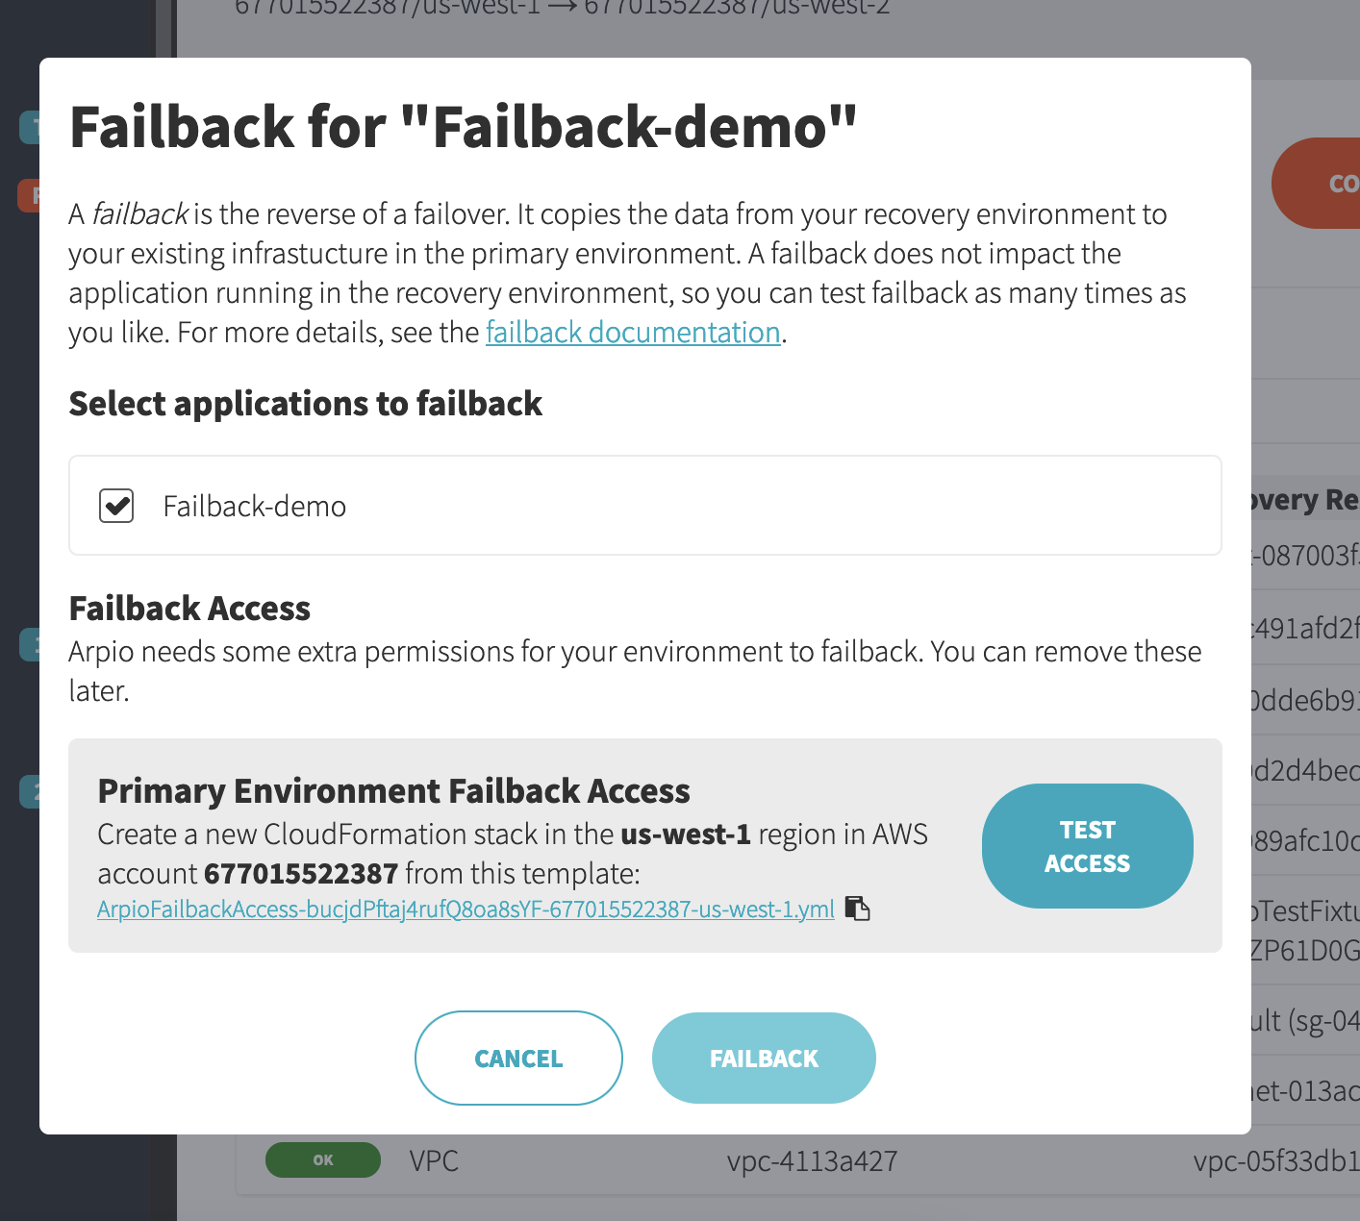The width and height of the screenshot is (1360, 1221).
Task: Uncheck the Failback-demo application checkbox
Action: click(116, 506)
